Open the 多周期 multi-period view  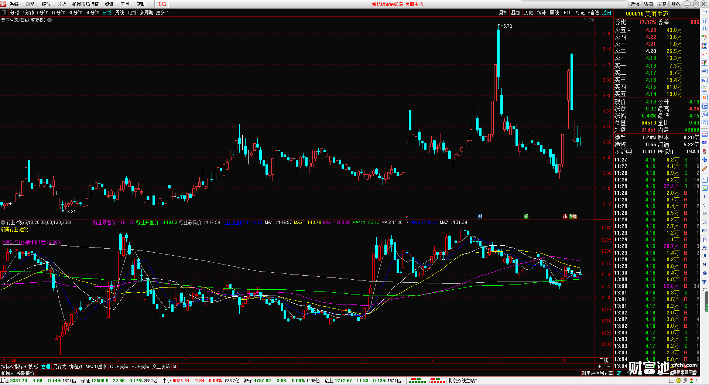146,13
